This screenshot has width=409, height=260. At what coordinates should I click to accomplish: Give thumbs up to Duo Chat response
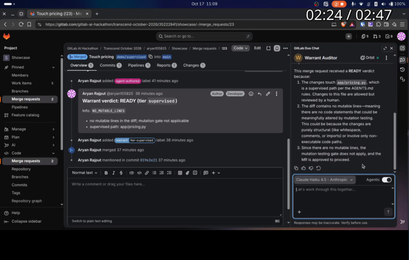(303, 168)
